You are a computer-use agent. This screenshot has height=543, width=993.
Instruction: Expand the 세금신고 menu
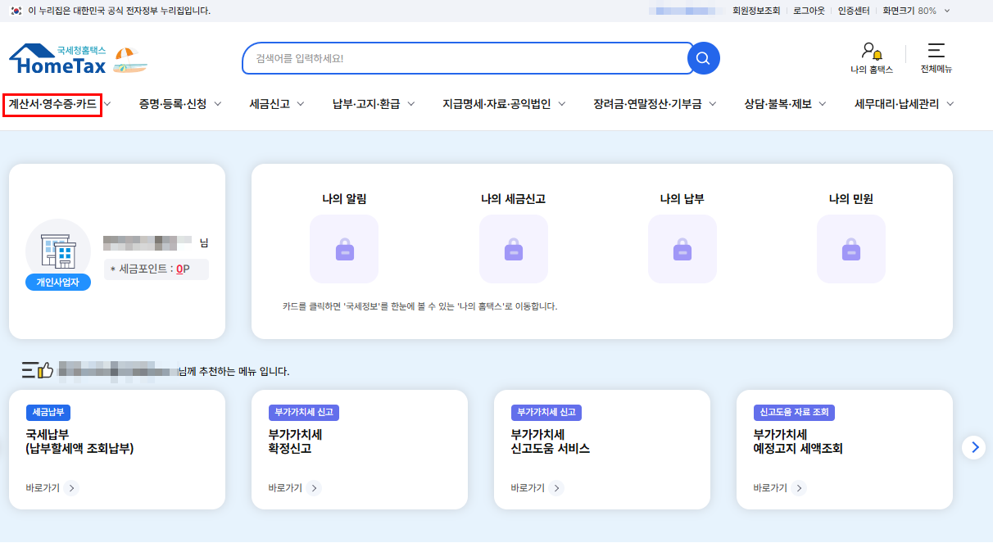point(277,104)
